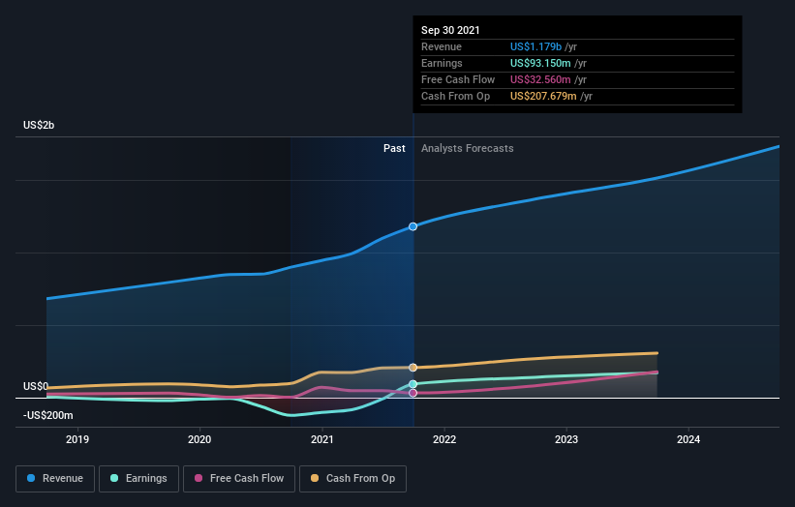795x507 pixels.
Task: Click the Analysts Forecasts label
Action: [x=467, y=148]
